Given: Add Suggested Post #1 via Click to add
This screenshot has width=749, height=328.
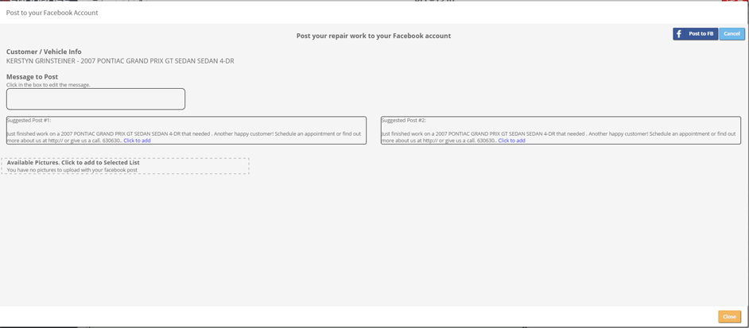Looking at the screenshot, I should pos(137,141).
